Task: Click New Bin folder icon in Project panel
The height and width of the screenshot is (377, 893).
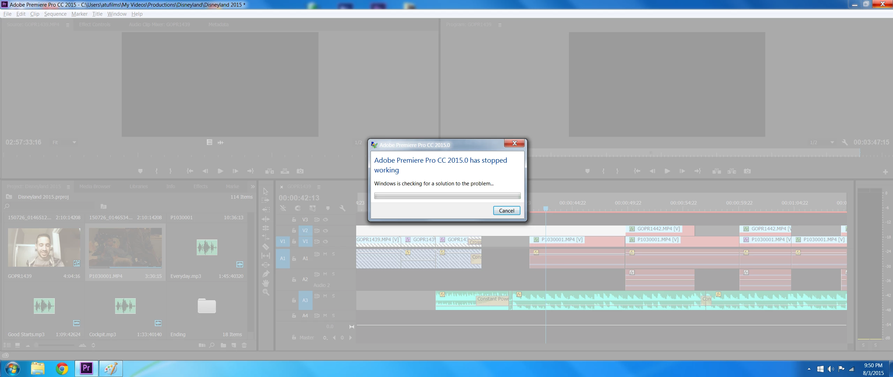Action: coord(223,345)
